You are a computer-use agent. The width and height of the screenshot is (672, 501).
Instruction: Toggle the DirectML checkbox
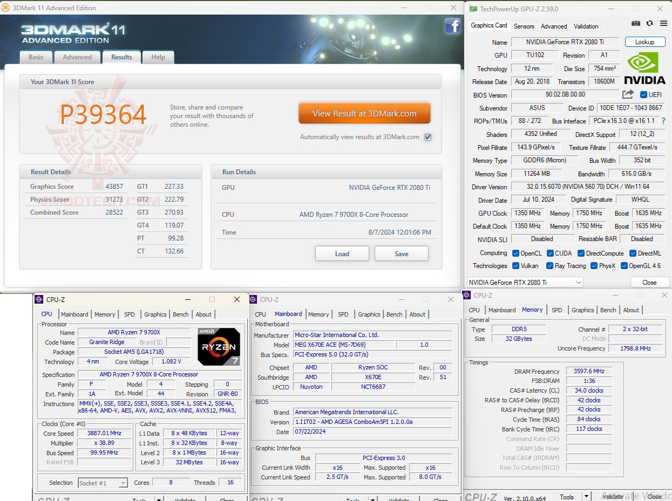pyautogui.click(x=633, y=253)
